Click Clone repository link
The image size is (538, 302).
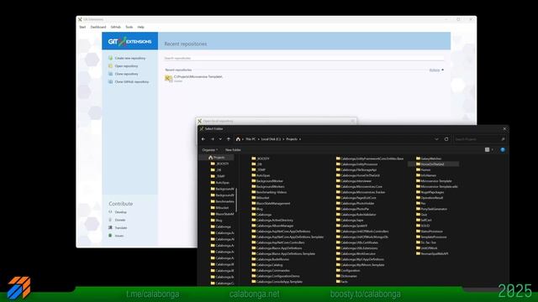coord(126,74)
